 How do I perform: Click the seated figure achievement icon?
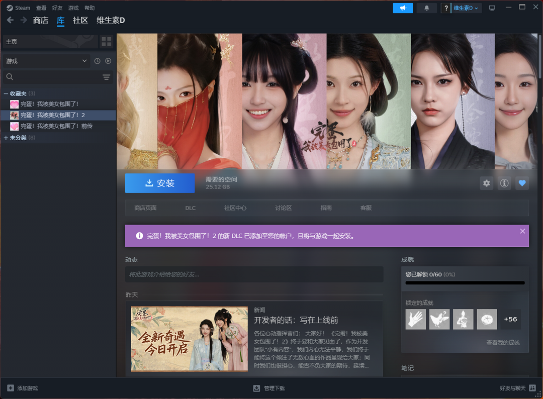(463, 319)
